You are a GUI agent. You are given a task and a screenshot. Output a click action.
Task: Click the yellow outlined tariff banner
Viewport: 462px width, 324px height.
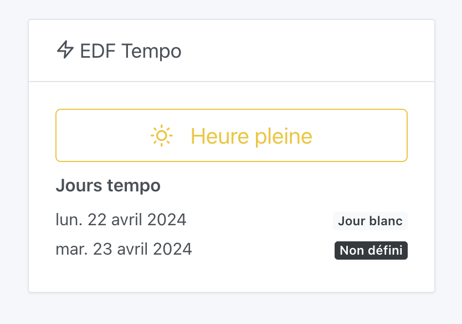[x=231, y=135]
